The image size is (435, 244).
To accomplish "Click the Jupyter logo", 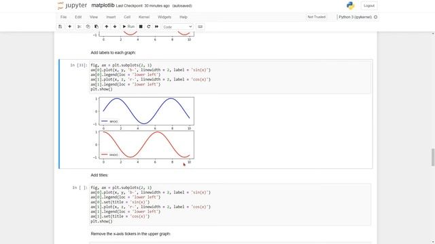I will (72, 5).
